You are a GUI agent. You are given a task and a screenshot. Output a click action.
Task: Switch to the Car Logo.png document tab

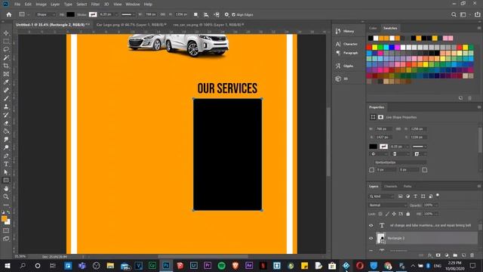131,24
